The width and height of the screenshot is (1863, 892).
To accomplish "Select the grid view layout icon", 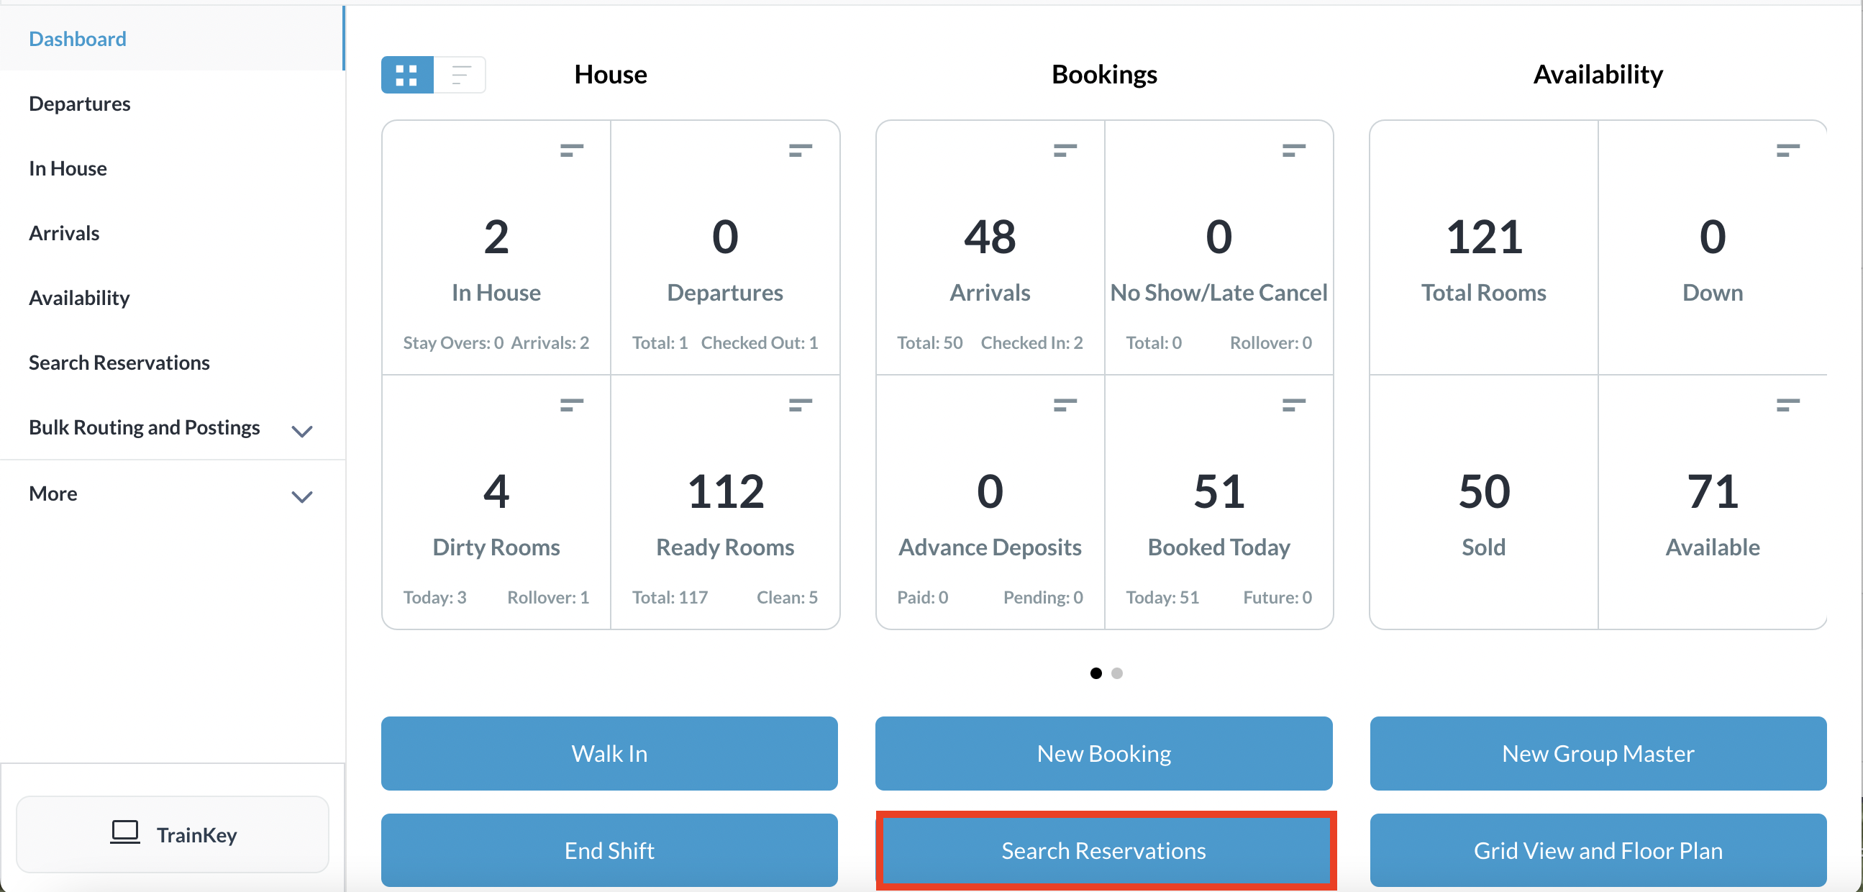I will [x=406, y=75].
